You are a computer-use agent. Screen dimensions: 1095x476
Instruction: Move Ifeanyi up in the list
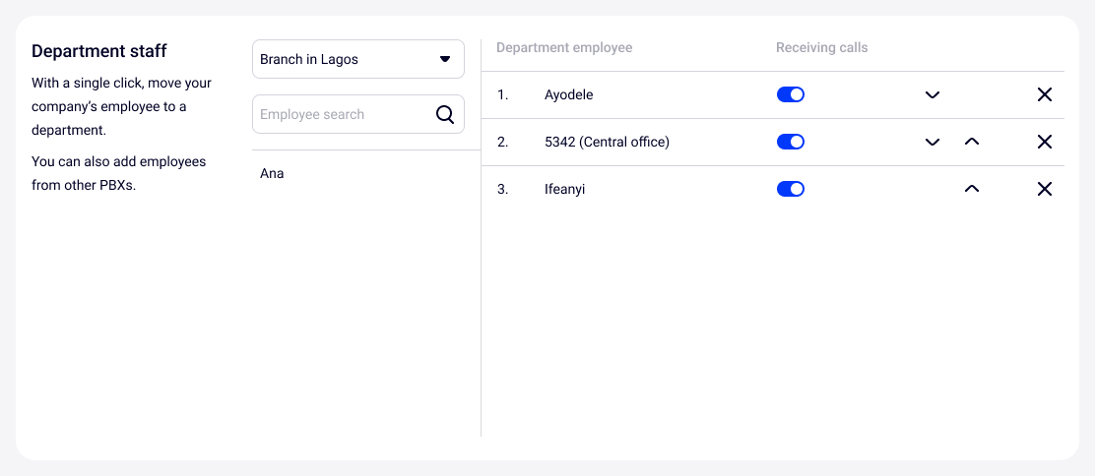972,190
